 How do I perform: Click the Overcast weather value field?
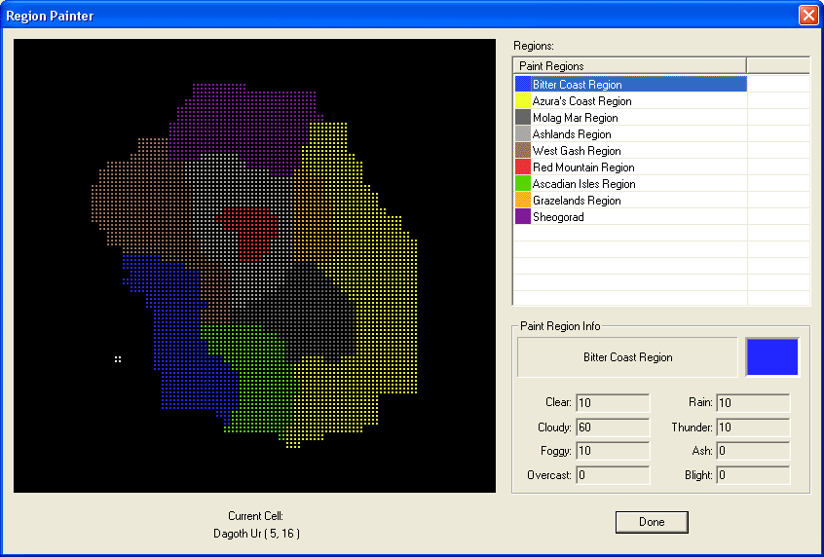tap(613, 475)
